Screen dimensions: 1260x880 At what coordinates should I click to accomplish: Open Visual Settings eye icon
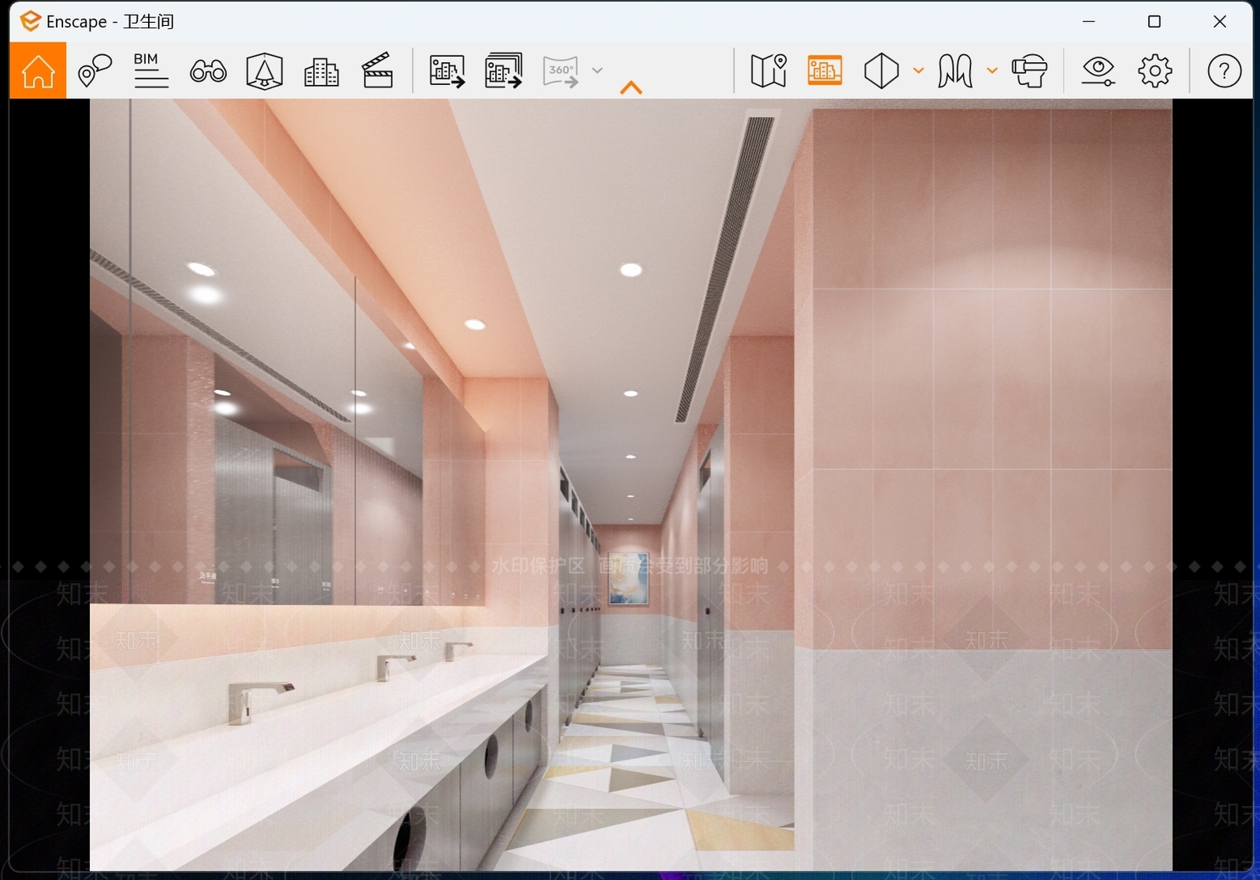(x=1098, y=71)
